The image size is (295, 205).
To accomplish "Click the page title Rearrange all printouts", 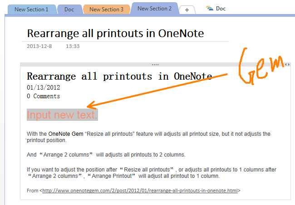I will pyautogui.click(x=115, y=33).
